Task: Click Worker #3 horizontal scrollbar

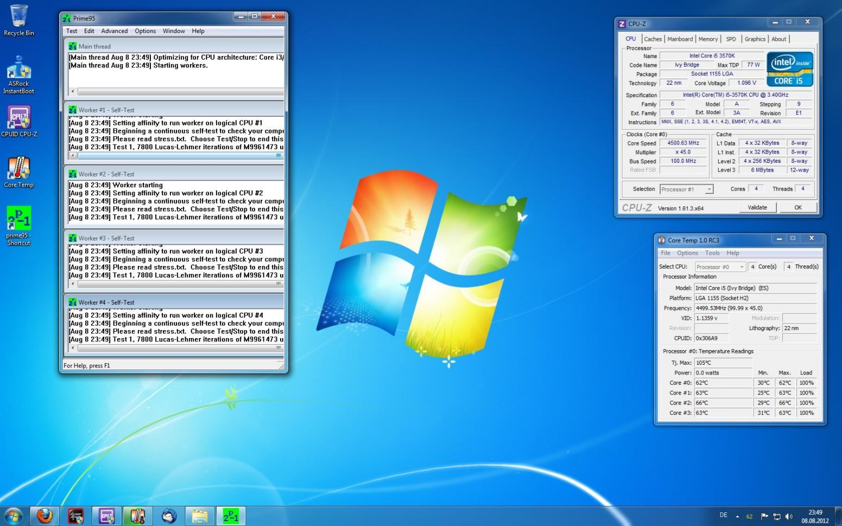Action: 176,283
